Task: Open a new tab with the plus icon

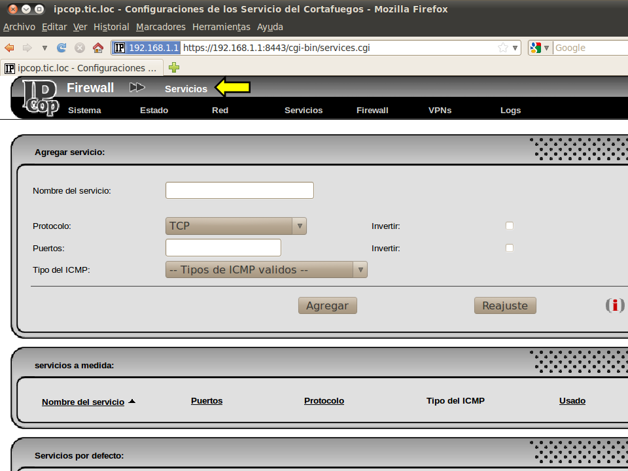Action: [174, 67]
